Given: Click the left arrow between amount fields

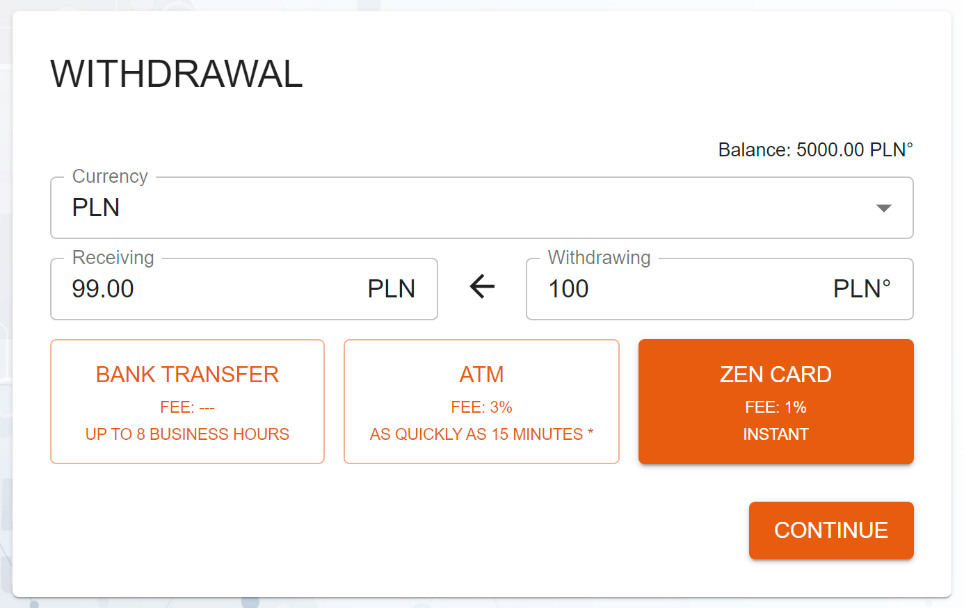Looking at the screenshot, I should (482, 286).
